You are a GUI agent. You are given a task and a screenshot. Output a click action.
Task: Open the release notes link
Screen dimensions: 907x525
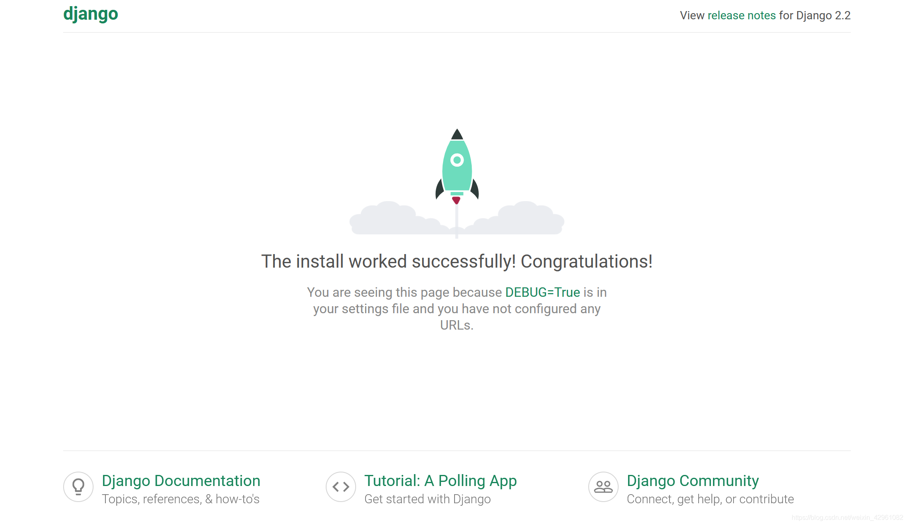point(742,16)
